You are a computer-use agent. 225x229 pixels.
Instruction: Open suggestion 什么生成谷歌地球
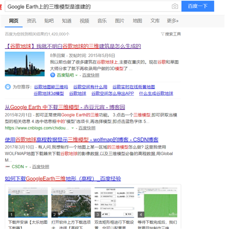coord(156,93)
